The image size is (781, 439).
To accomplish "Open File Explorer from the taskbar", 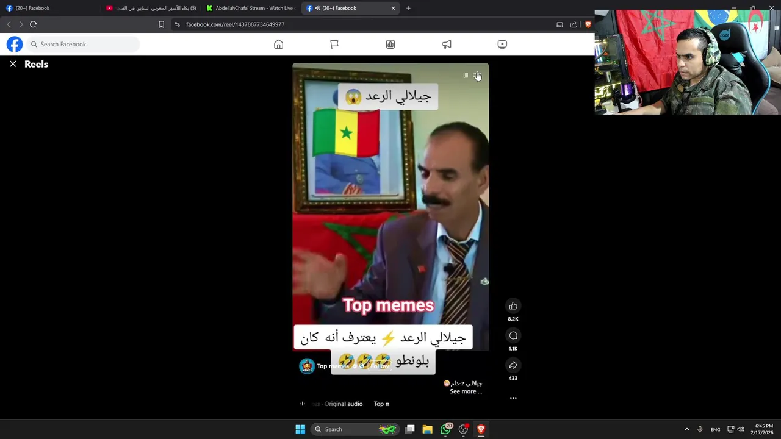I will [428, 429].
